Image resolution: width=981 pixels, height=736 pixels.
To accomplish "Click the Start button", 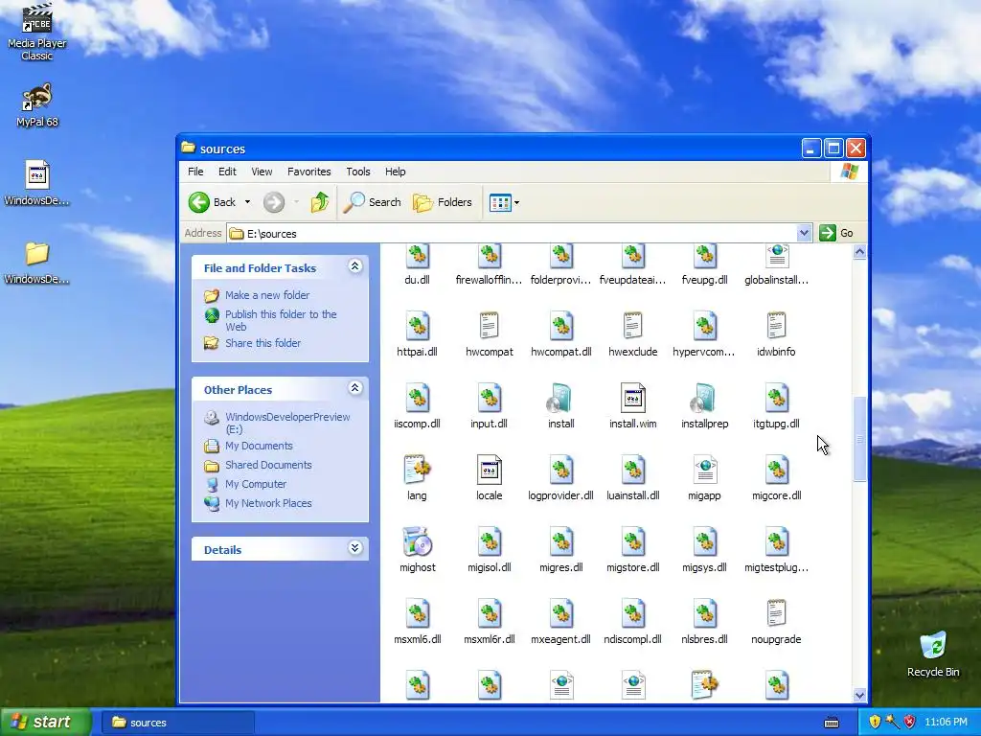I will (45, 723).
